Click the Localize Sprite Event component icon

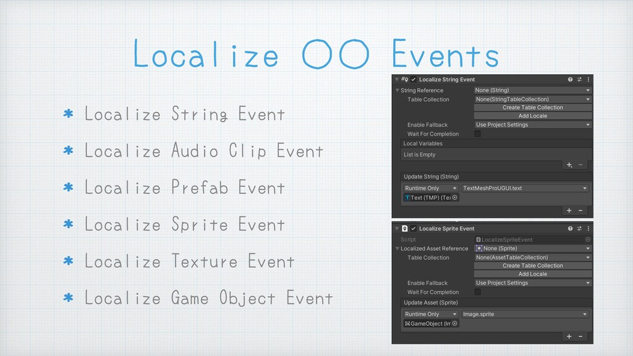(405, 229)
